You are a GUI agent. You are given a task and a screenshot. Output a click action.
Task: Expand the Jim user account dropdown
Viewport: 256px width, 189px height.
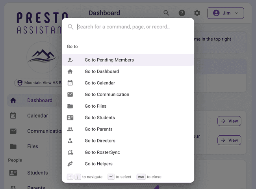click(x=226, y=13)
